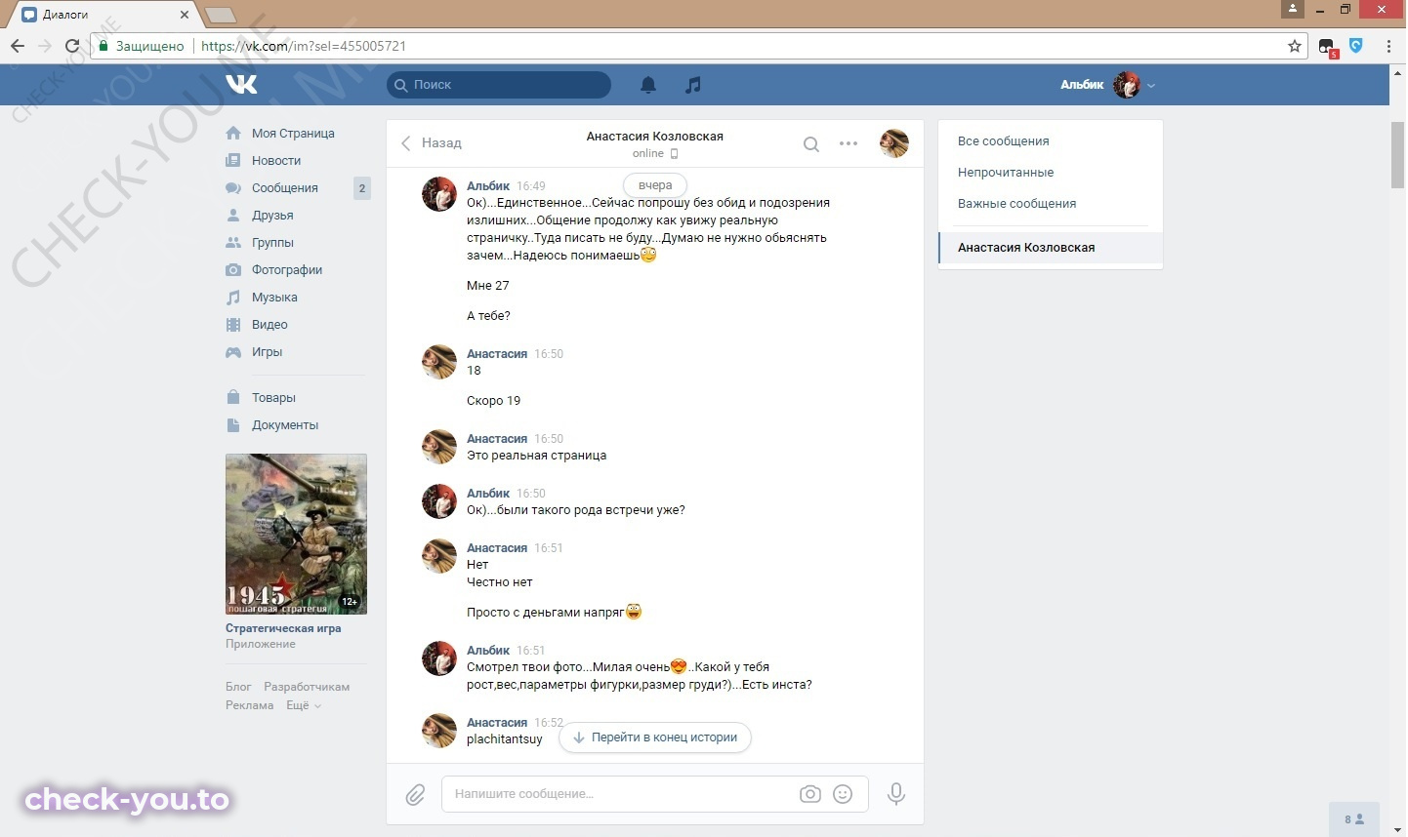Open a new browser tab
The height and width of the screenshot is (837, 1408).
click(x=221, y=15)
